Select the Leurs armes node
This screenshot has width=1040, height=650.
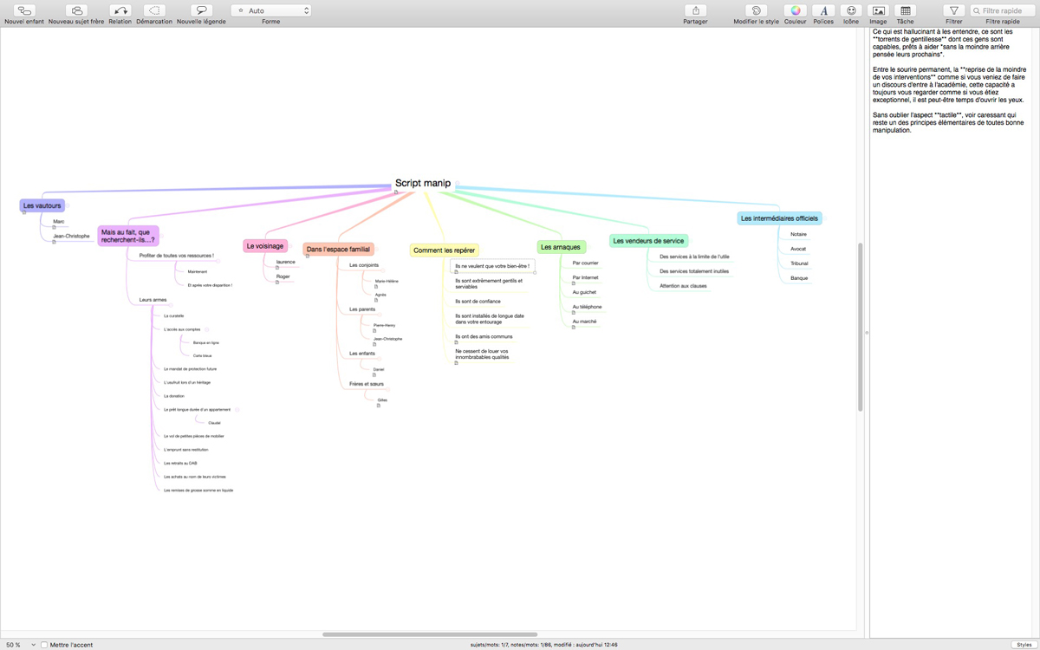click(x=153, y=300)
